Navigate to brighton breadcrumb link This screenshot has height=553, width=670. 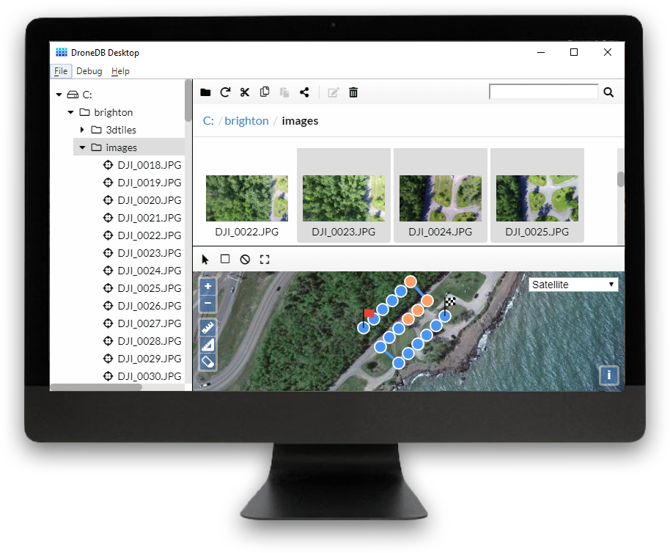[x=246, y=121]
